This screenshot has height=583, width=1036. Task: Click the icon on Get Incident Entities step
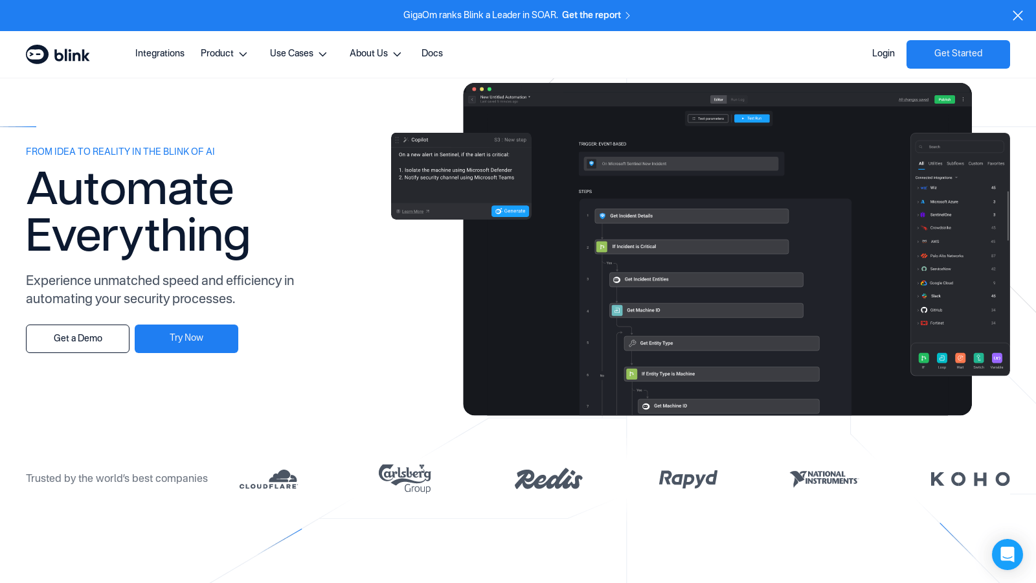click(617, 280)
